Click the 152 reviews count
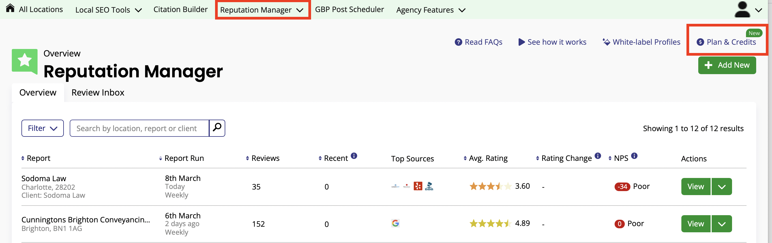This screenshot has height=243, width=772. click(258, 224)
